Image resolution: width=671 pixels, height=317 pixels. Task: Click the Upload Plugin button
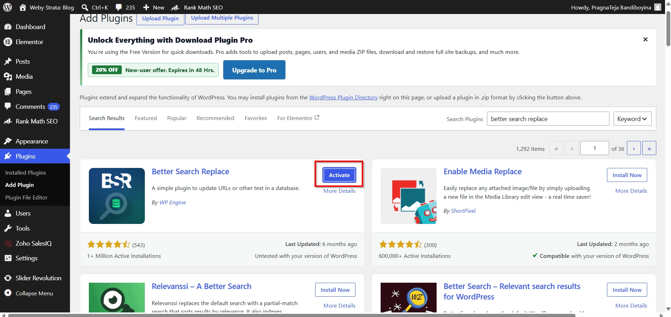tap(160, 18)
